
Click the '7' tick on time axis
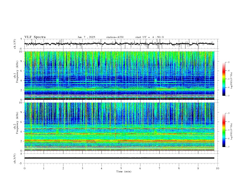click(x=160, y=168)
